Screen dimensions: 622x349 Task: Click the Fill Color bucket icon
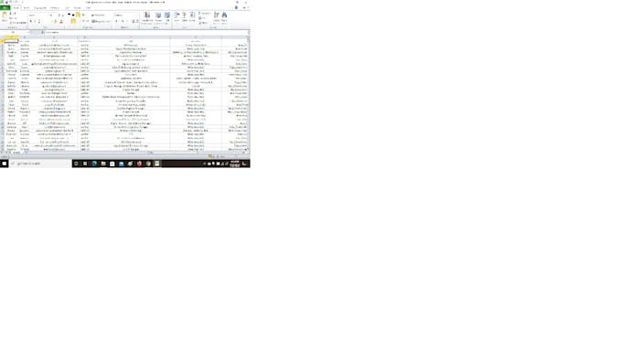[x=55, y=21]
